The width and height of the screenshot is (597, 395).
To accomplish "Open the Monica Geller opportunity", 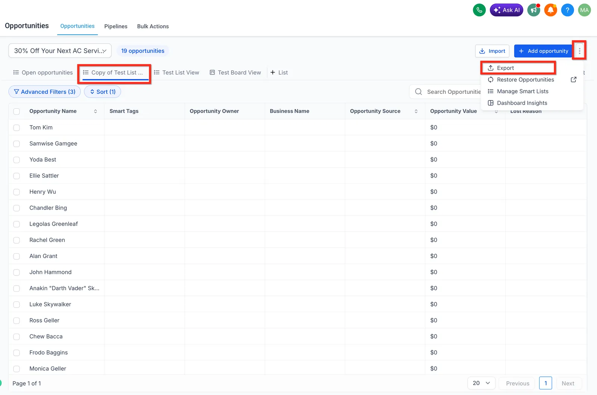I will (x=48, y=369).
